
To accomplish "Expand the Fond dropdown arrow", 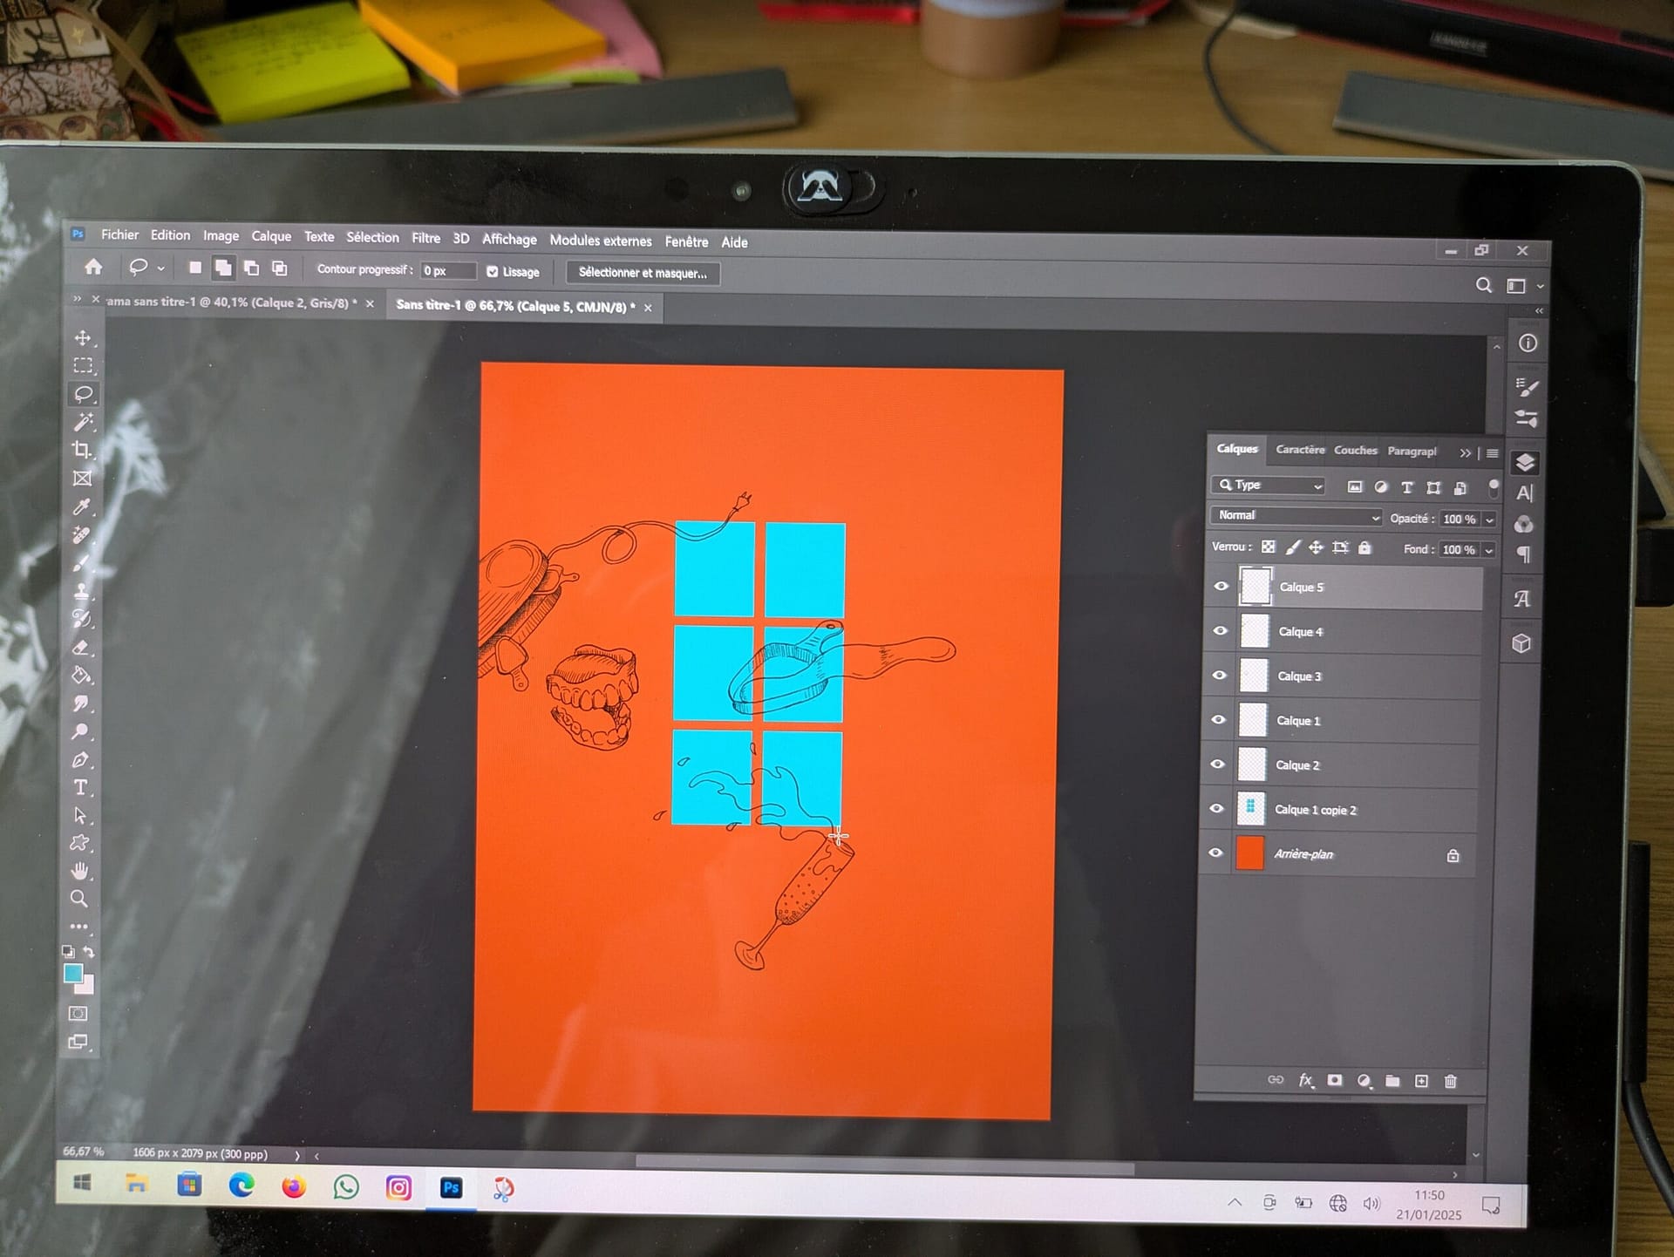I will click(x=1489, y=550).
